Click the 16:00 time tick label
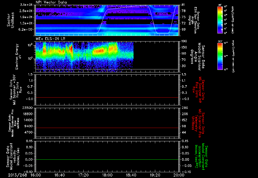Screen dimensions: 258x178 36,175
